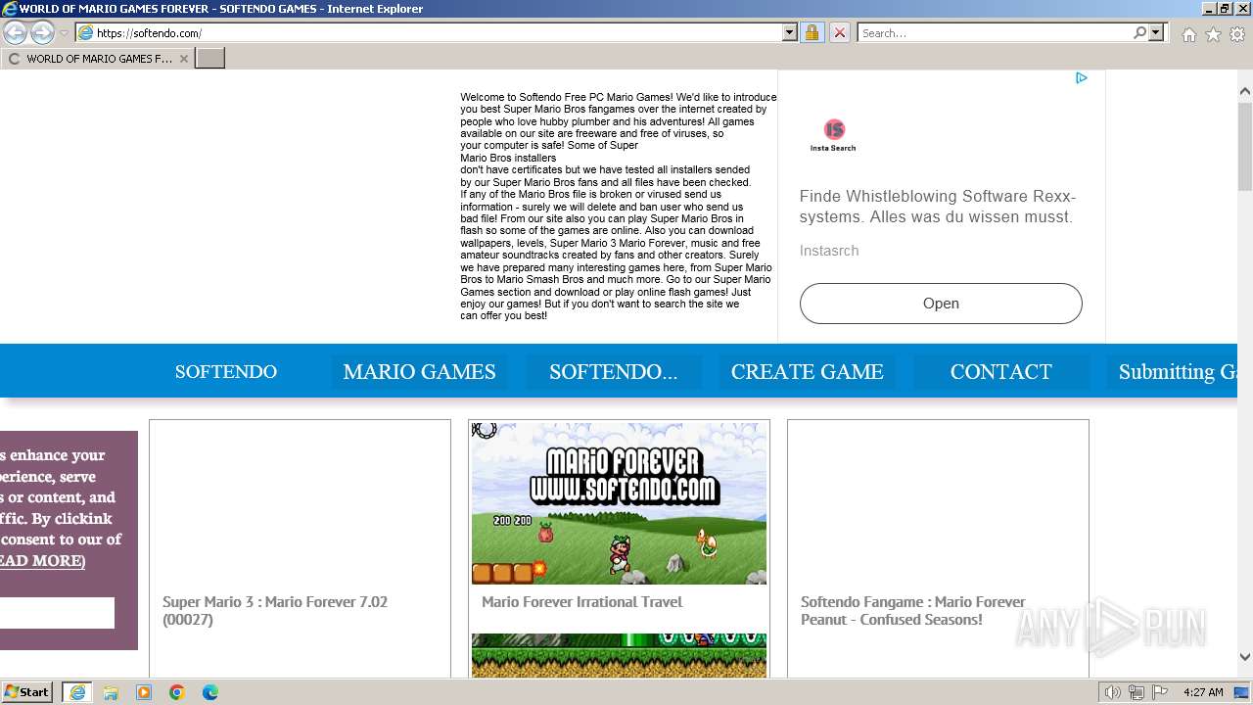Click the AdChoices triangle icon

[x=1082, y=78]
